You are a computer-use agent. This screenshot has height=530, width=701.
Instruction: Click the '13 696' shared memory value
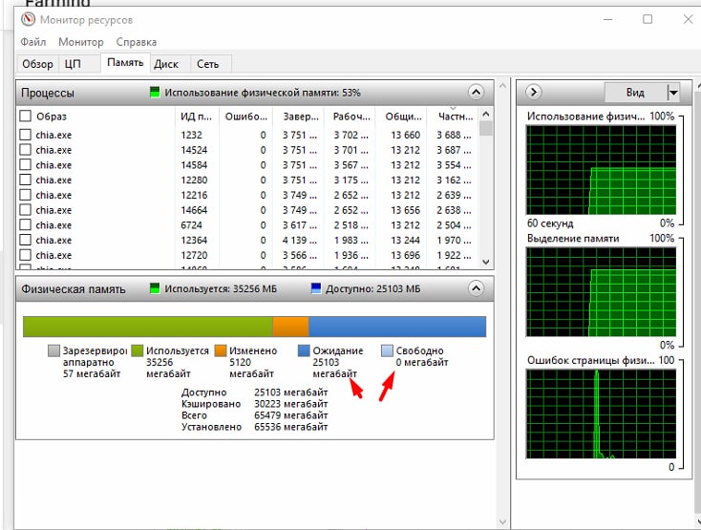tap(406, 255)
